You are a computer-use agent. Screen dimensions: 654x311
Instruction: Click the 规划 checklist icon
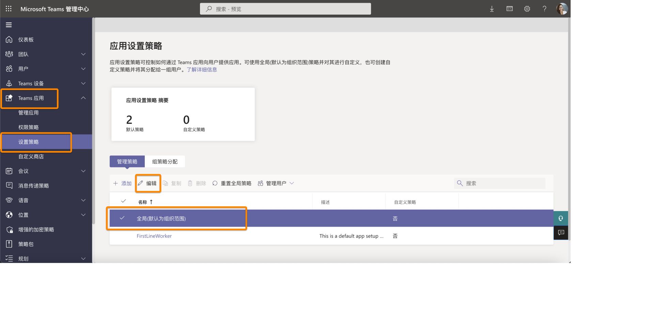point(9,259)
